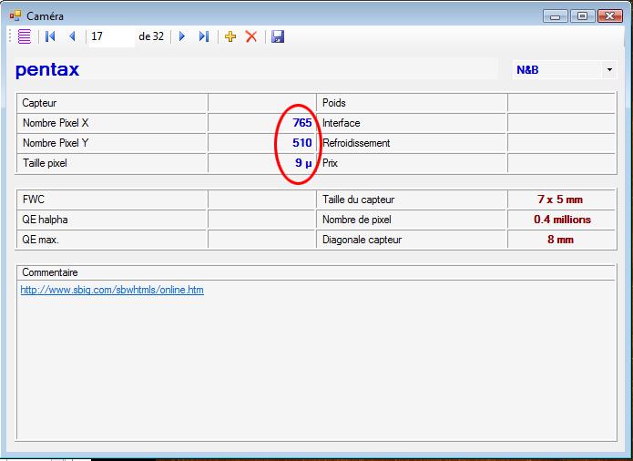The width and height of the screenshot is (633, 461).
Task: Click the Capteur label
Action: [x=39, y=103]
